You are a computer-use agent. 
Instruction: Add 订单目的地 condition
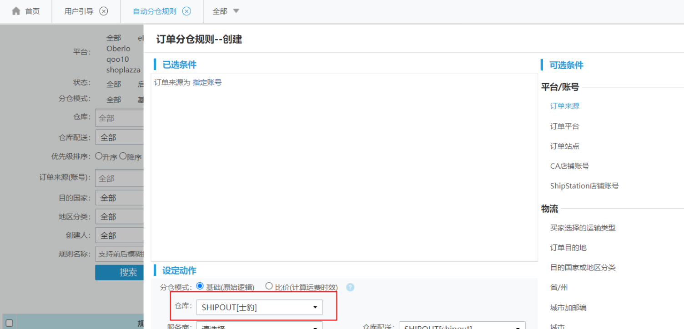[568, 248]
